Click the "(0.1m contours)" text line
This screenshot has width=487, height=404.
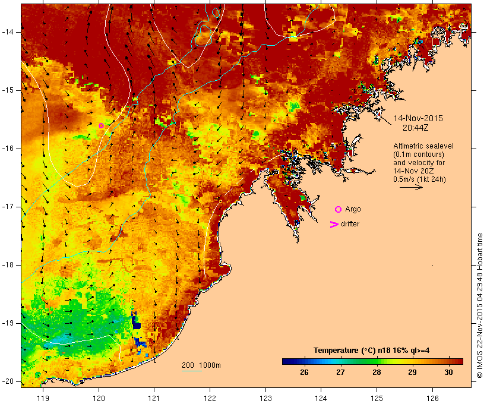coord(418,154)
